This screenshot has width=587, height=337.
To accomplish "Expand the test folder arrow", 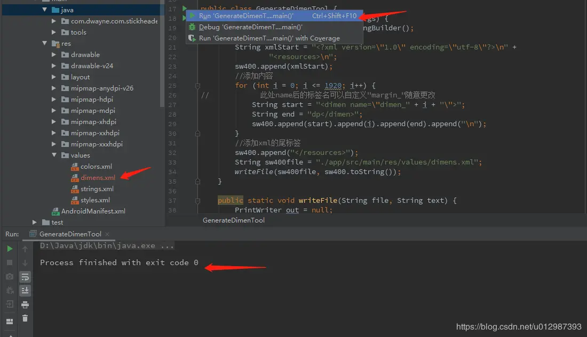I will pos(35,223).
